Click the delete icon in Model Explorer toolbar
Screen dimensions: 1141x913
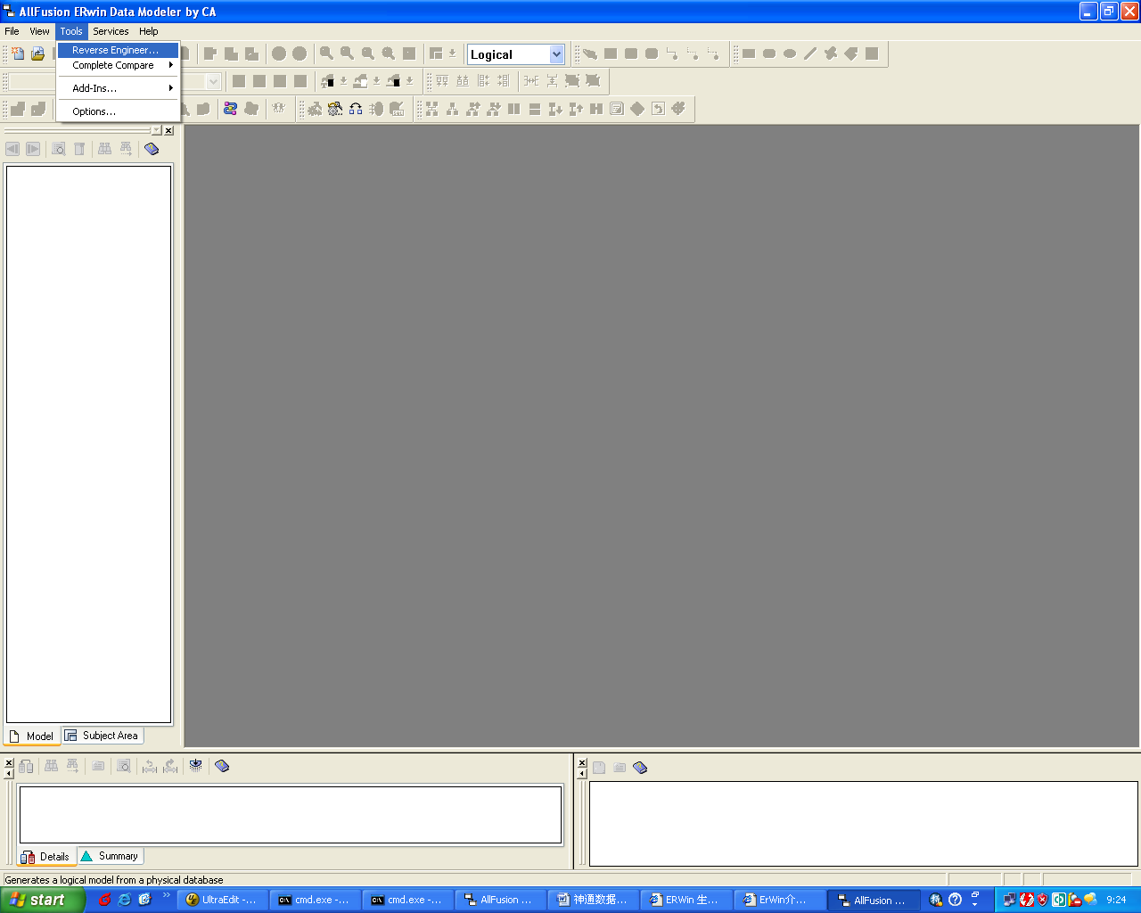click(78, 149)
